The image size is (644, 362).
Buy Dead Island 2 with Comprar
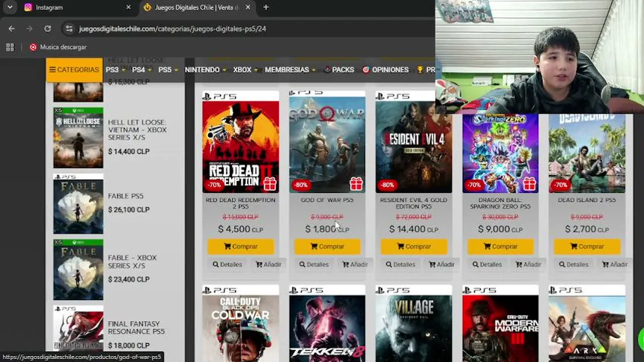[587, 246]
